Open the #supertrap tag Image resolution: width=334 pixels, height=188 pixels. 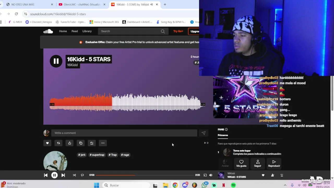point(97,155)
